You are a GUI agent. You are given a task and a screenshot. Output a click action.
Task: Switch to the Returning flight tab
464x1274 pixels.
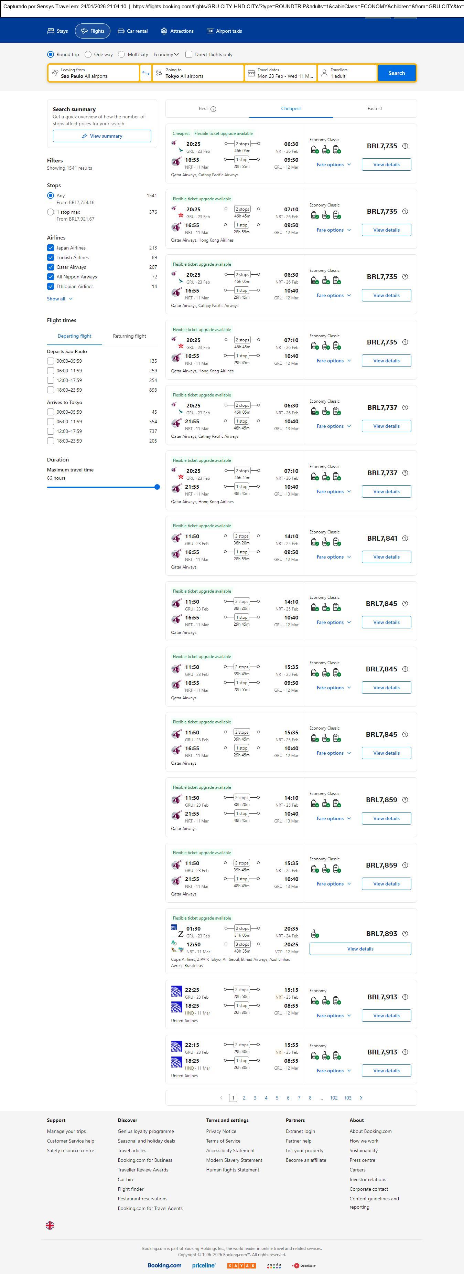pos(129,336)
